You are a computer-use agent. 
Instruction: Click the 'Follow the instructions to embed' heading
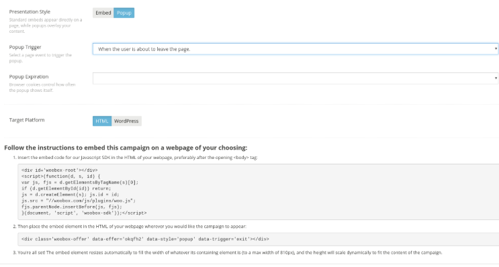[x=126, y=148]
